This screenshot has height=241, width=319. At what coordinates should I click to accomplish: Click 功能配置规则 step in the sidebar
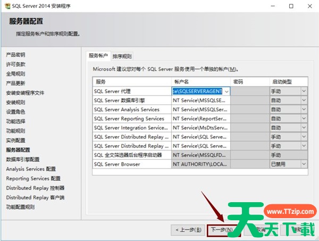click(x=20, y=207)
